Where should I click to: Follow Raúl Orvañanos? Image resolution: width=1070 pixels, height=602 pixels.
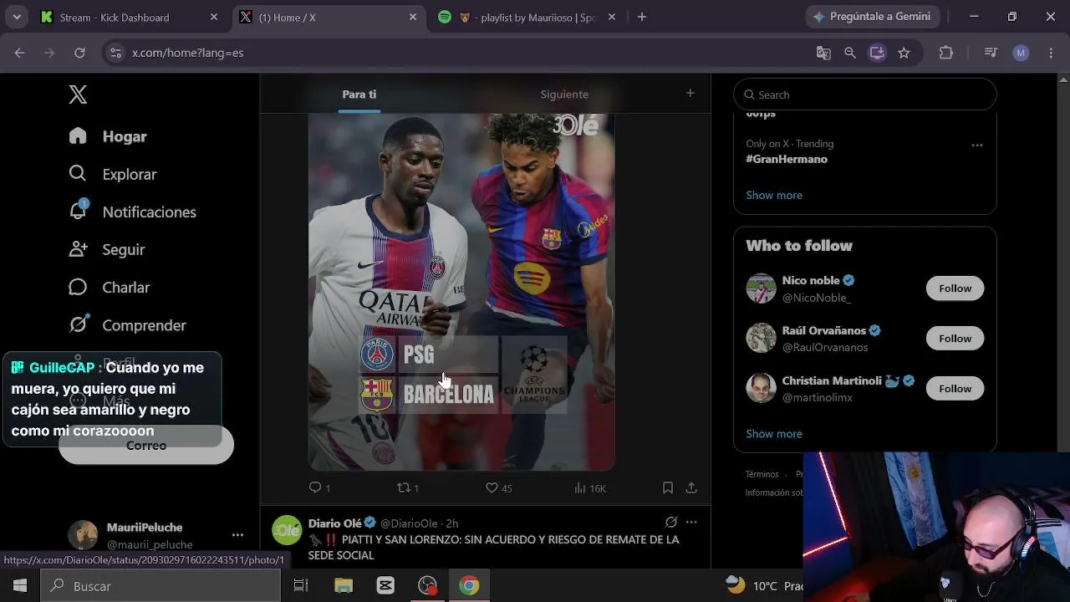pos(955,339)
